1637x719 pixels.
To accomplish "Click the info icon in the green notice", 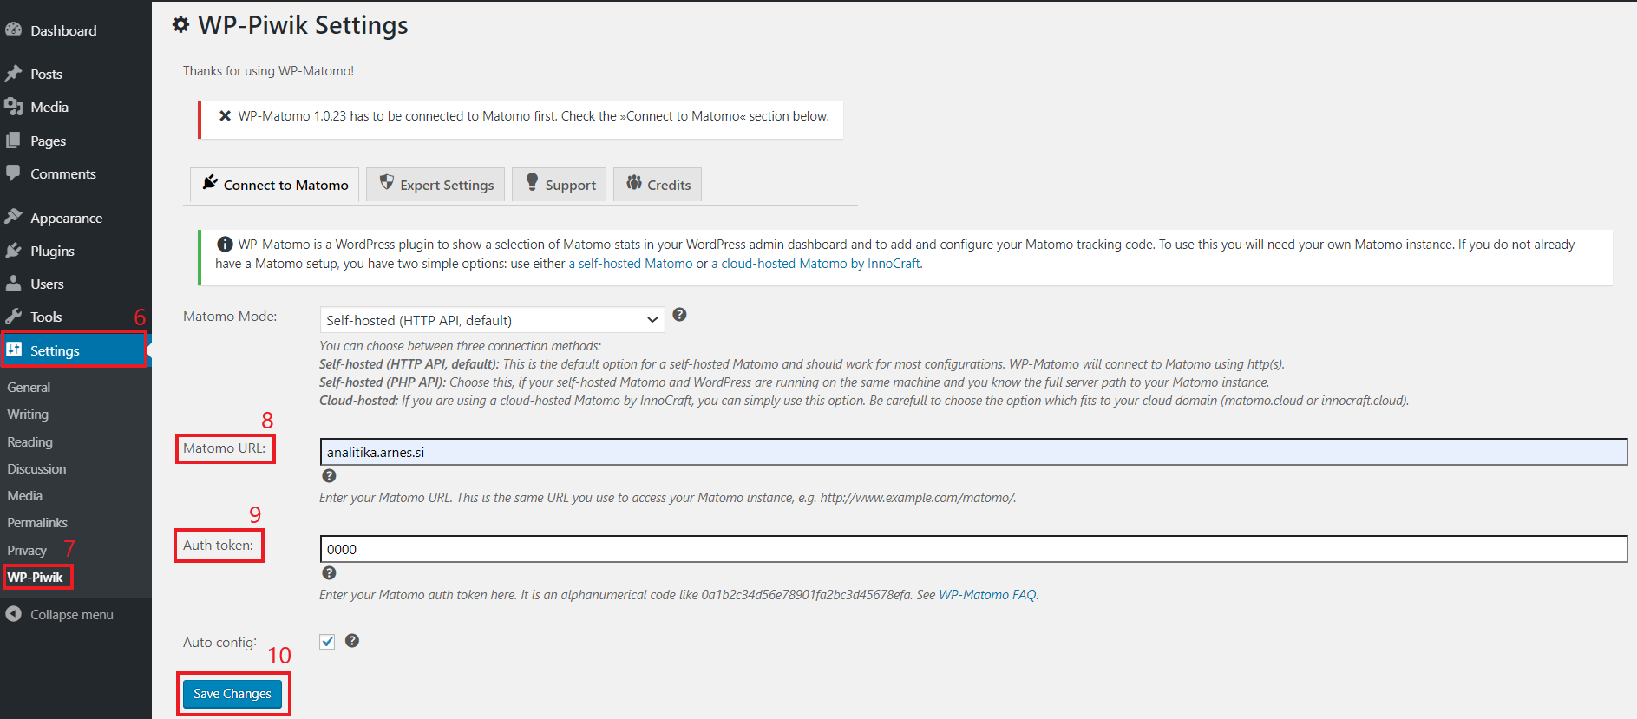I will pos(225,245).
